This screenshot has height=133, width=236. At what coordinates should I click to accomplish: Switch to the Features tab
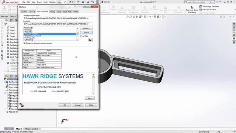point(4,16)
